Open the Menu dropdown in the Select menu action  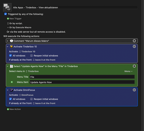[128, 71]
